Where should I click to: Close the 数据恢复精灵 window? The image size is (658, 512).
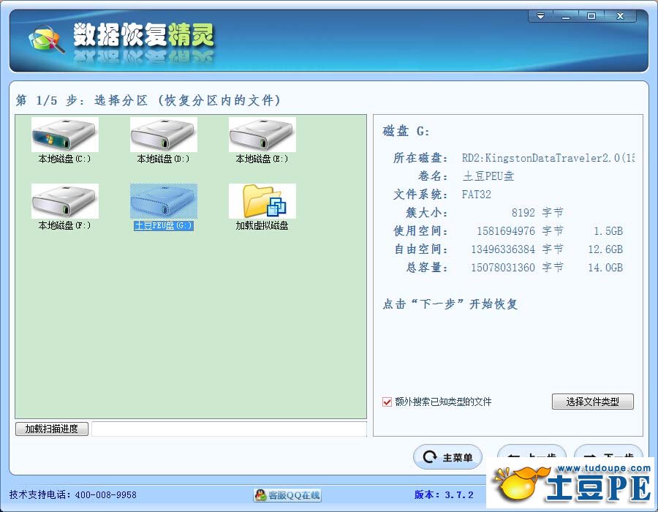pyautogui.click(x=621, y=16)
